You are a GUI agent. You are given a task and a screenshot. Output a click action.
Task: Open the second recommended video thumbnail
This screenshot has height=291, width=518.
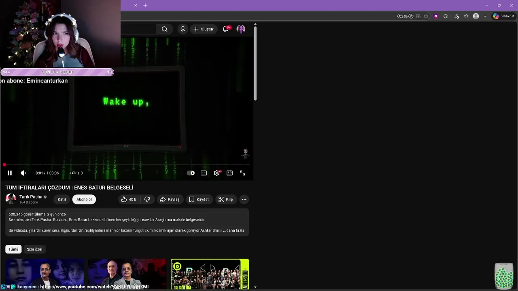[127, 274]
